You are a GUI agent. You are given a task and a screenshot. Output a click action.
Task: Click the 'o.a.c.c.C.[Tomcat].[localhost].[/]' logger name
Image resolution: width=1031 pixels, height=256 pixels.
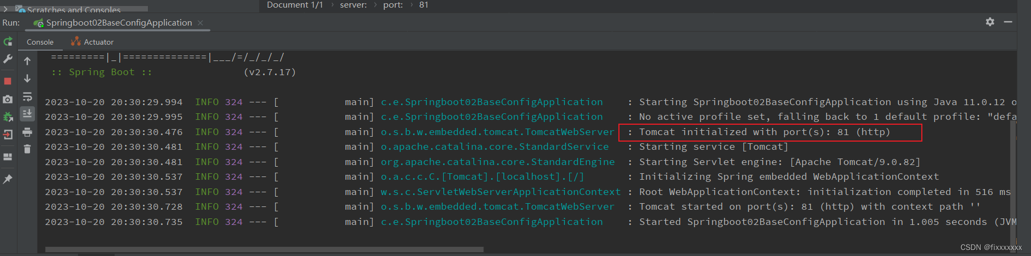[482, 177]
